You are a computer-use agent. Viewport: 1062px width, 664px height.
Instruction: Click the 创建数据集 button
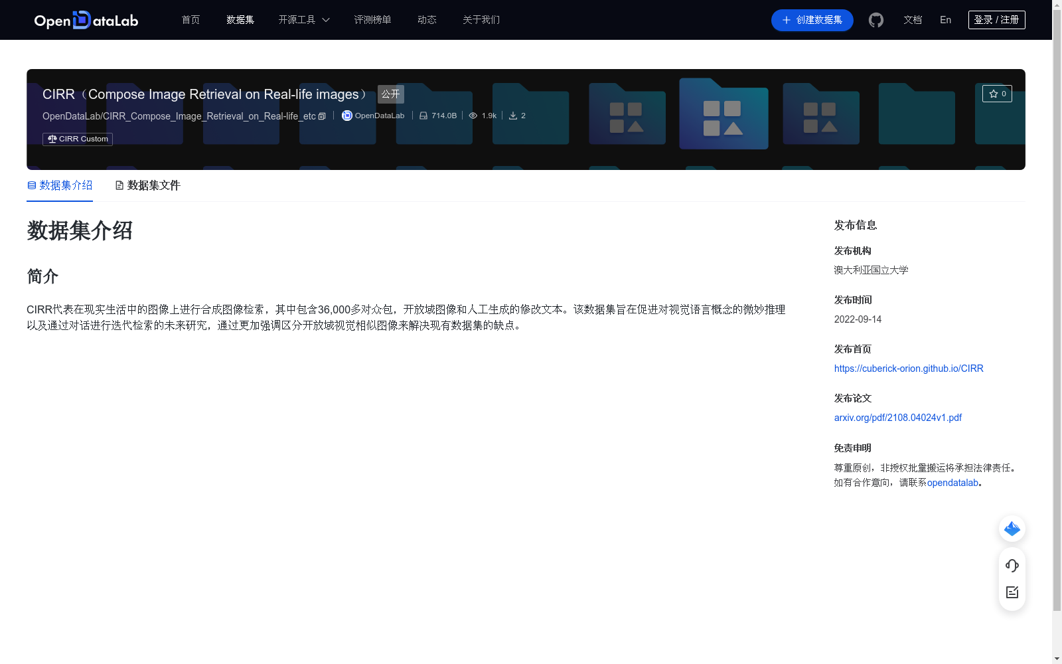point(812,20)
